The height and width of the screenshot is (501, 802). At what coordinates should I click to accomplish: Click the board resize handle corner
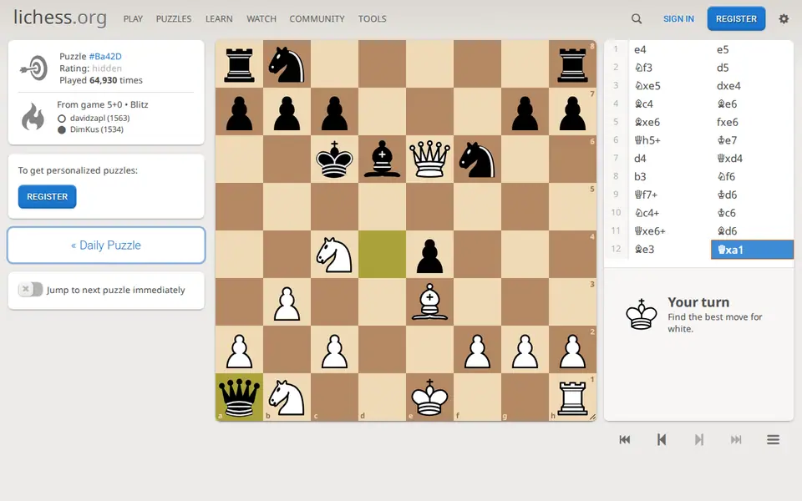pyautogui.click(x=593, y=417)
